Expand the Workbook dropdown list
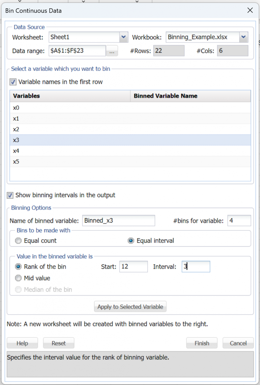 [x=243, y=37]
